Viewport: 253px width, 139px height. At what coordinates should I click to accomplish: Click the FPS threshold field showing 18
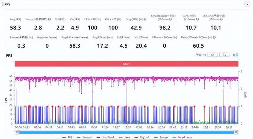click(x=212, y=55)
